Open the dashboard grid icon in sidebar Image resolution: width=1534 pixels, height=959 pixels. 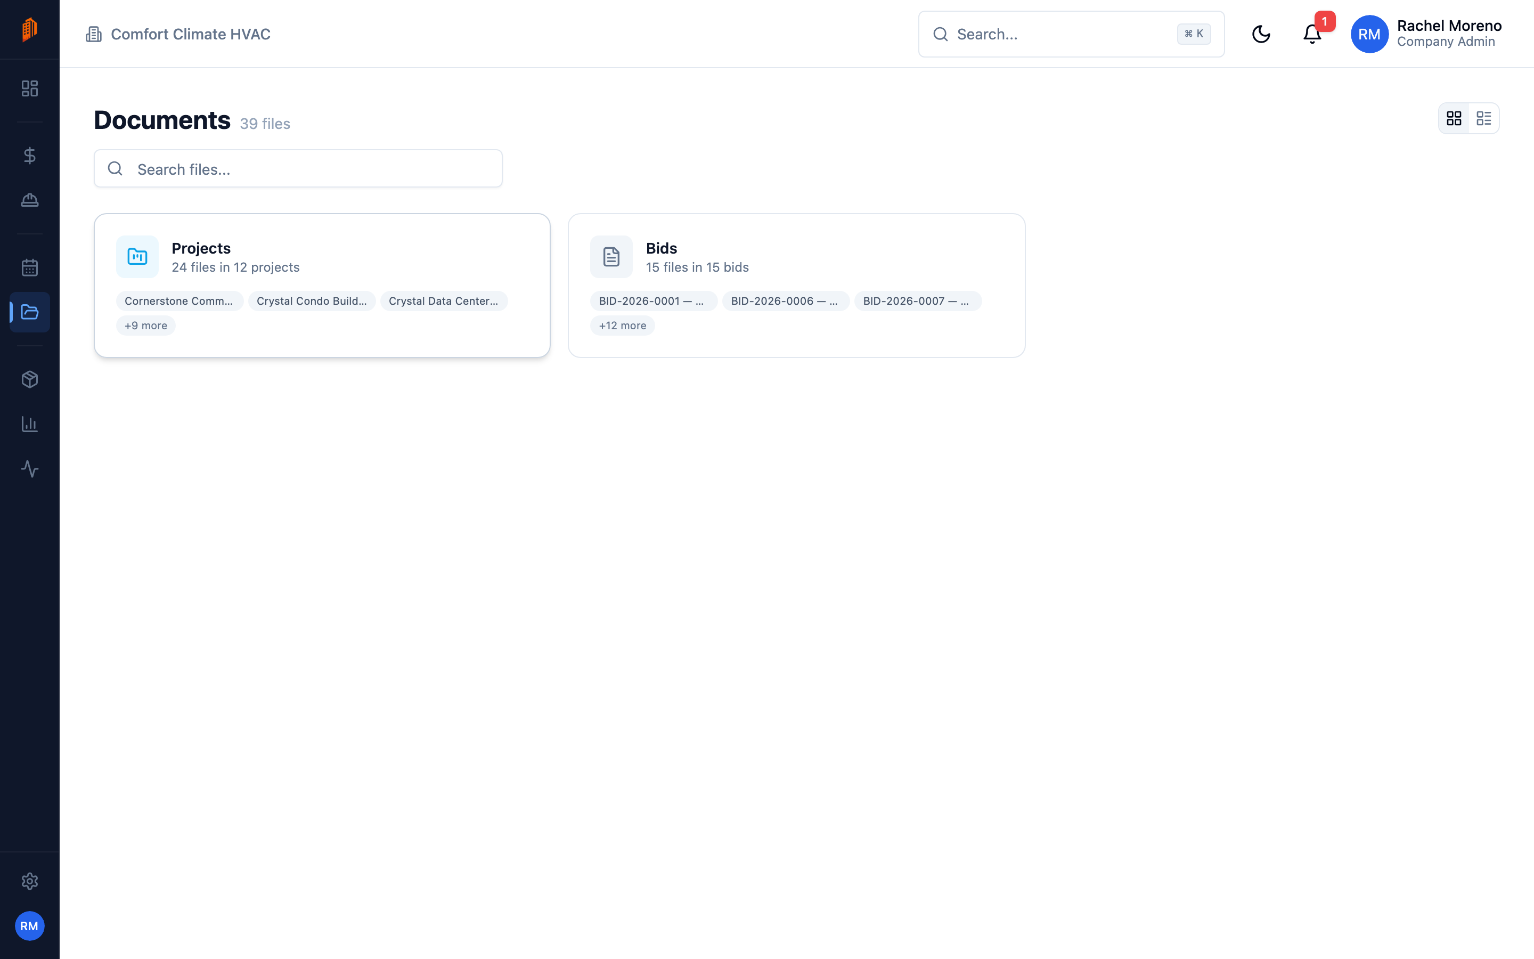tap(30, 88)
